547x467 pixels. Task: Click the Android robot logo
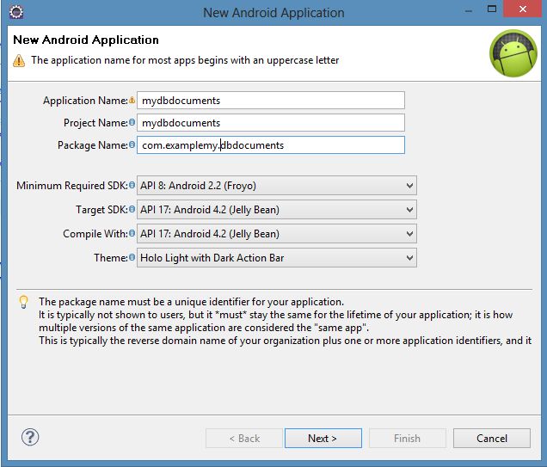[513, 53]
